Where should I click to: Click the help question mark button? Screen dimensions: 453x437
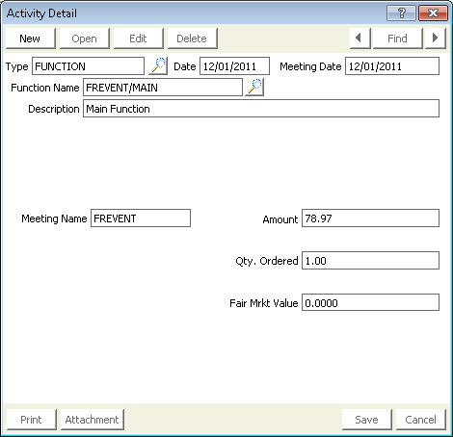pos(401,13)
